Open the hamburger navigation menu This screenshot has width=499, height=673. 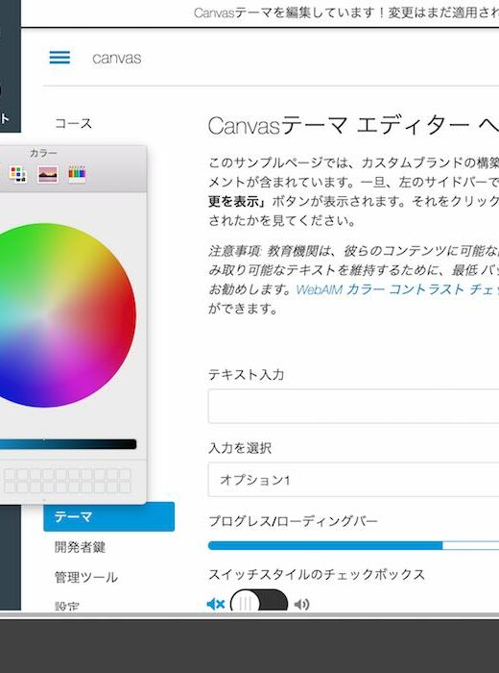click(59, 58)
